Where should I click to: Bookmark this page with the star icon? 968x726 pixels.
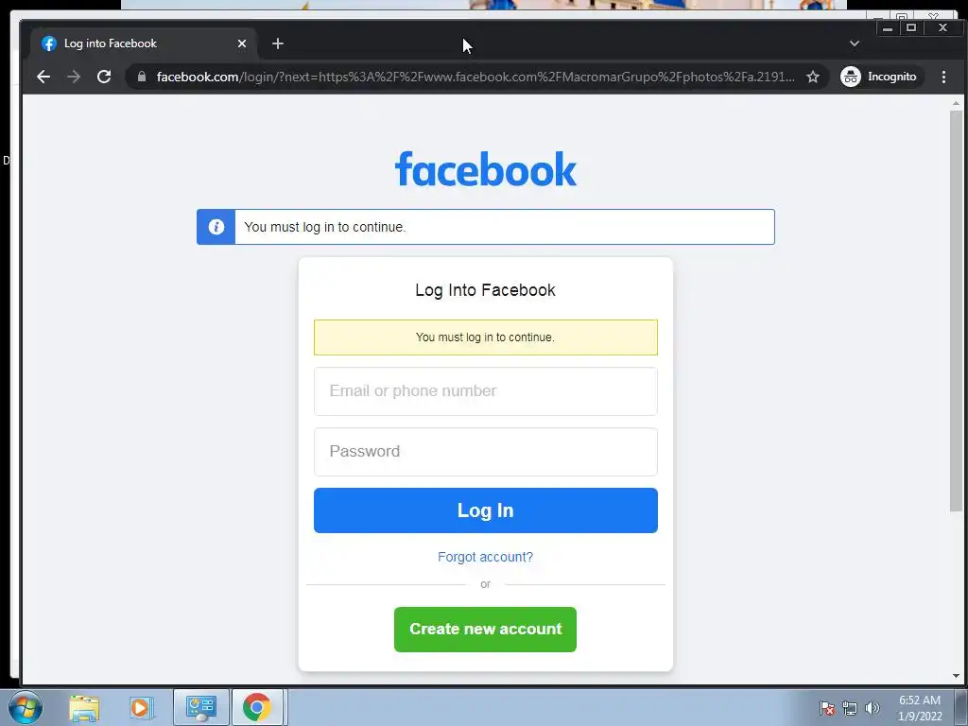tap(813, 77)
